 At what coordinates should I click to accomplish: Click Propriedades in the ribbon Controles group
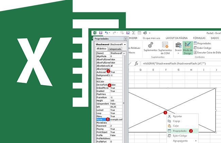(x=202, y=44)
